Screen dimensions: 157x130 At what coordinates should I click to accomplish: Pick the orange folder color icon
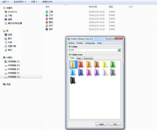pos(89,65)
